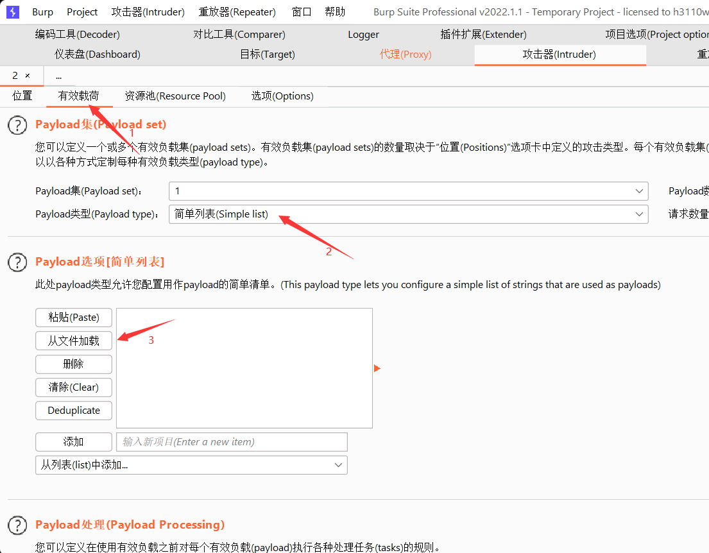Click the Deduplicate button
709x553 pixels.
pos(74,411)
